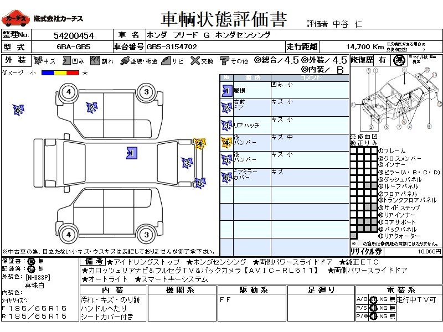
Task: Click the ★アイドリングストップ remark
Action: point(143,262)
